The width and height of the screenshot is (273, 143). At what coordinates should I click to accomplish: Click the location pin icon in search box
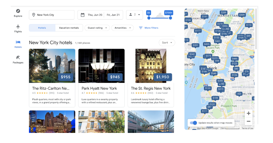tap(34, 15)
